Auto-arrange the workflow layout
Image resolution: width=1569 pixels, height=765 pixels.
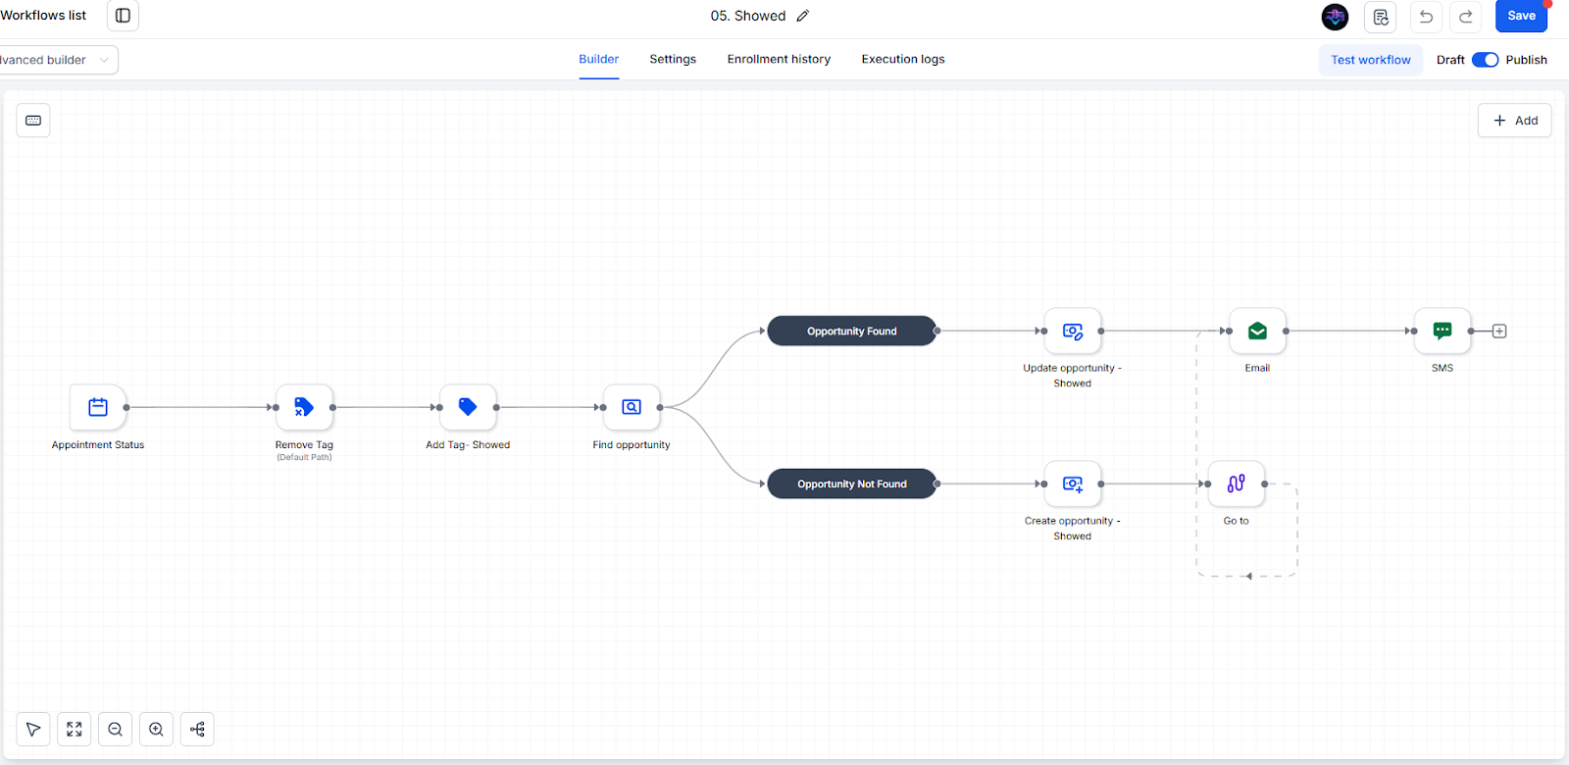click(197, 729)
